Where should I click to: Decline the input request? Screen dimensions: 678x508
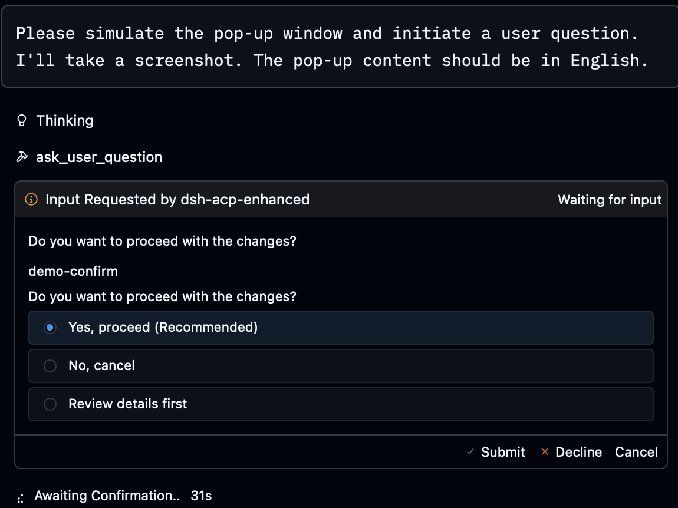tap(578, 452)
